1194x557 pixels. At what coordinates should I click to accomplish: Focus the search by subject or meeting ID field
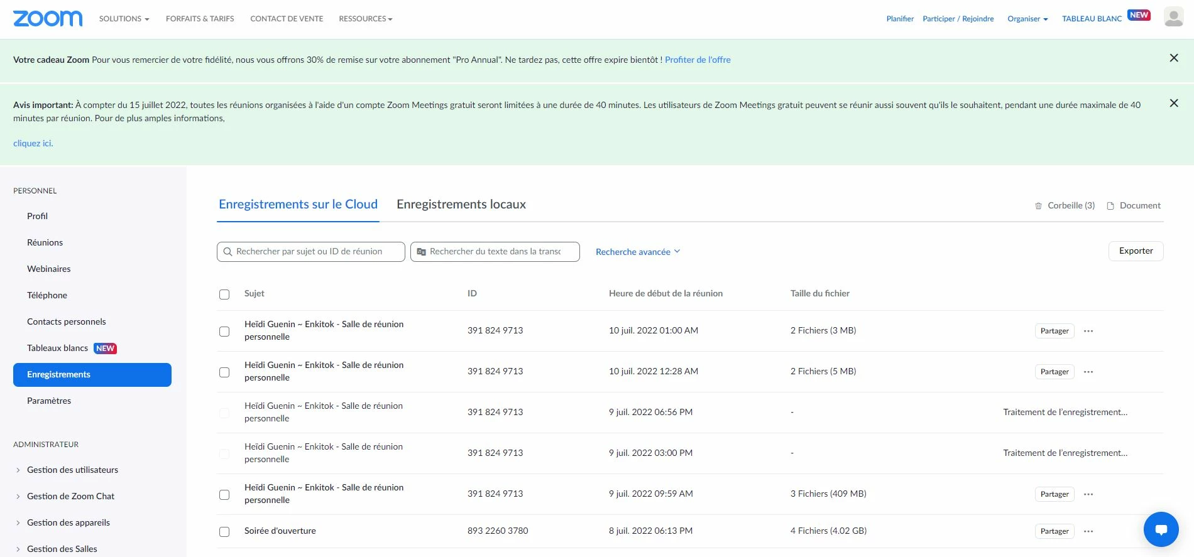[311, 252]
